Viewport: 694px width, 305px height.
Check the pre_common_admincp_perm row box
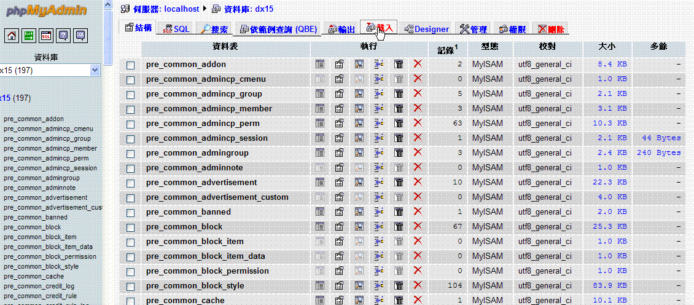(130, 124)
